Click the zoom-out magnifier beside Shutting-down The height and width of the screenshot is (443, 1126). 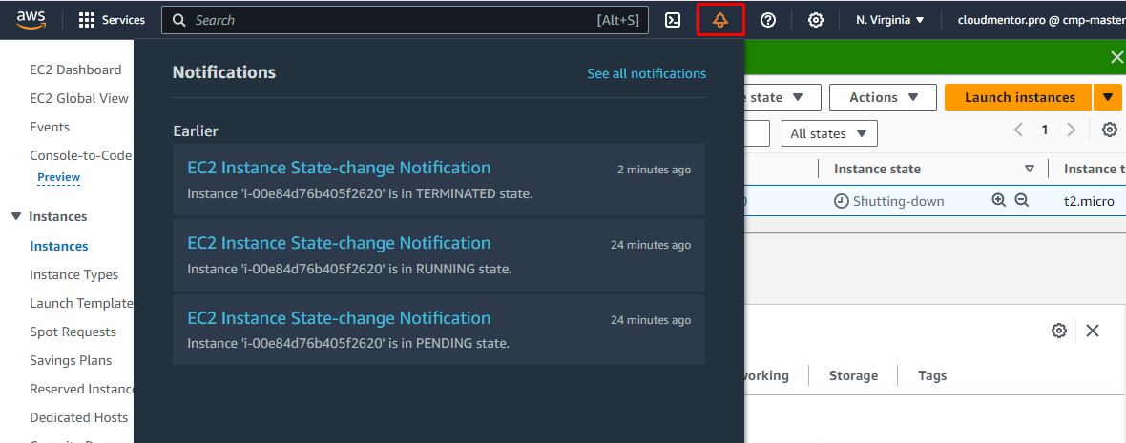pos(1021,200)
